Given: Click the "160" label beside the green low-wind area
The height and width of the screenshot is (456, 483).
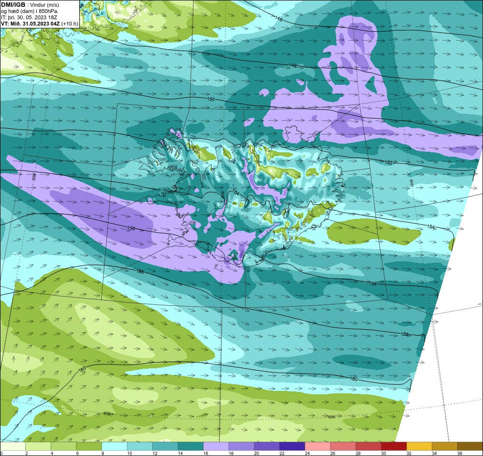Looking at the screenshot, I should (x=82, y=369).
